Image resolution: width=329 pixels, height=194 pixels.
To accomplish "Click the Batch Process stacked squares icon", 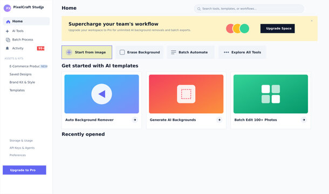I will (x=8, y=40).
